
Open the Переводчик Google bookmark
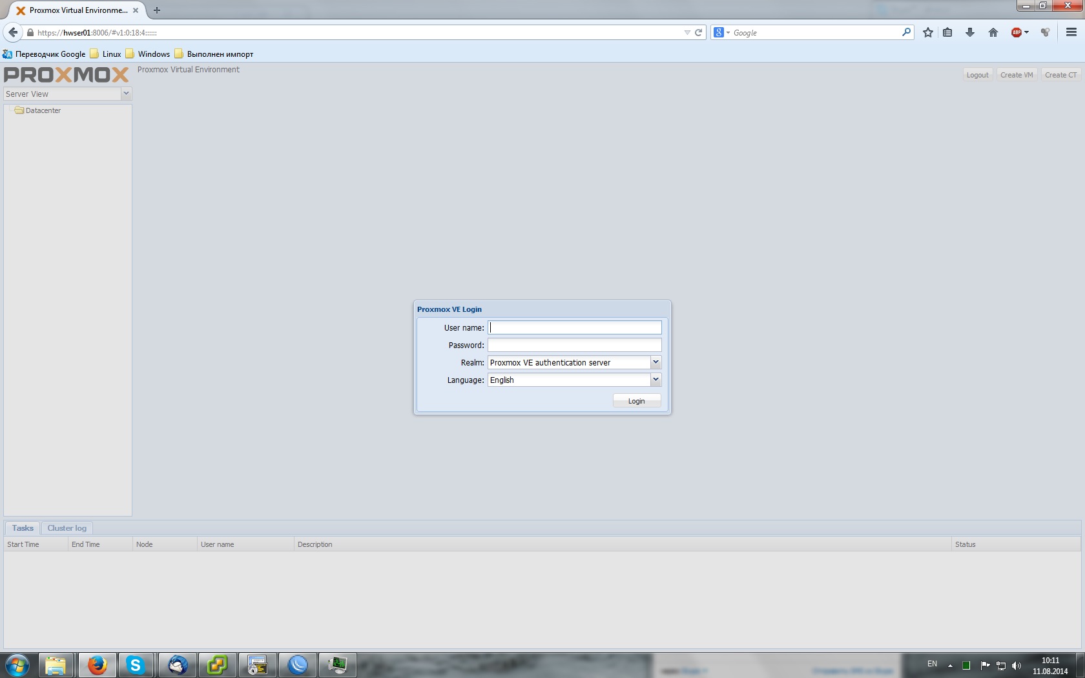pos(44,54)
